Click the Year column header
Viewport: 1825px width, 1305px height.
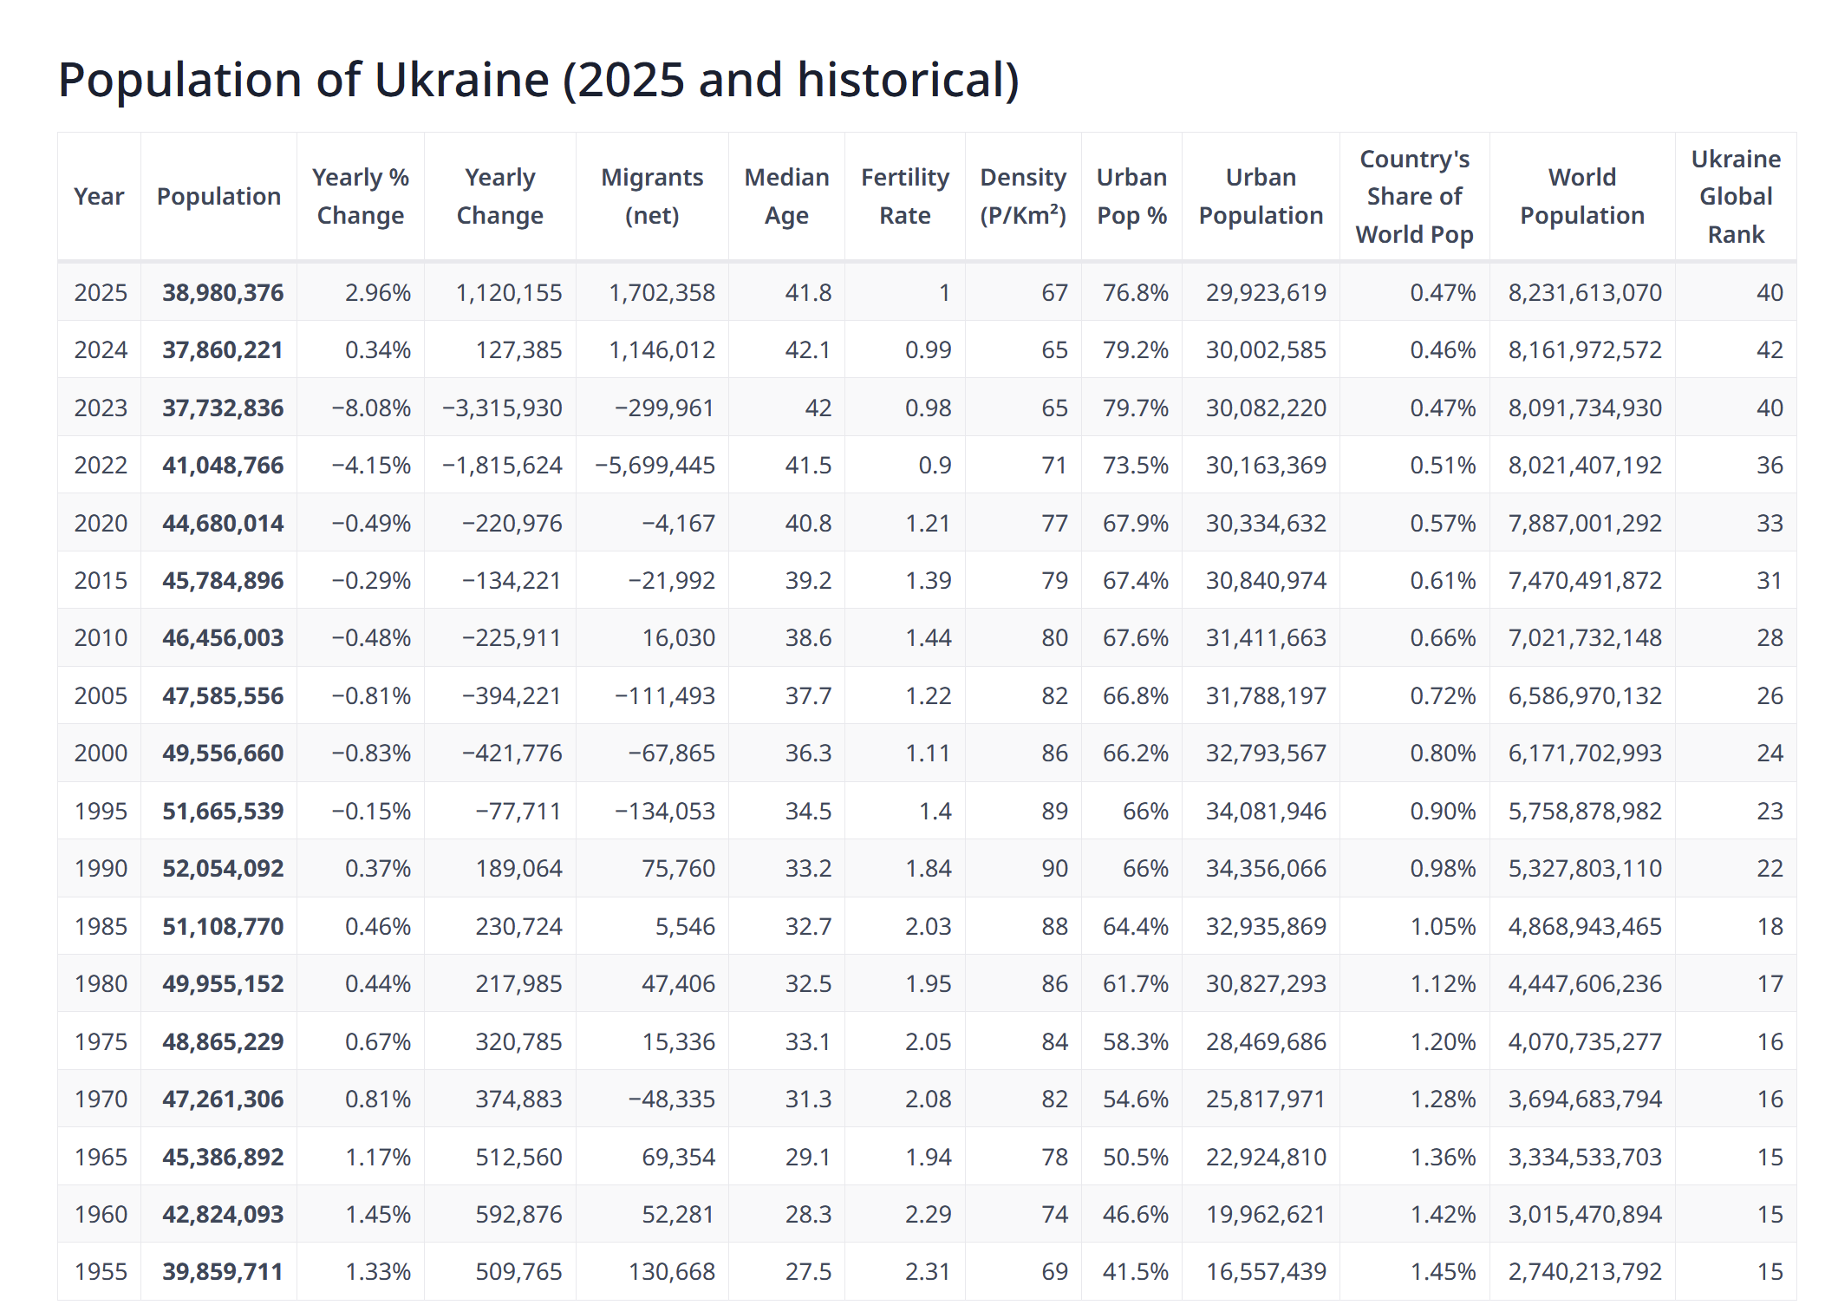(99, 197)
